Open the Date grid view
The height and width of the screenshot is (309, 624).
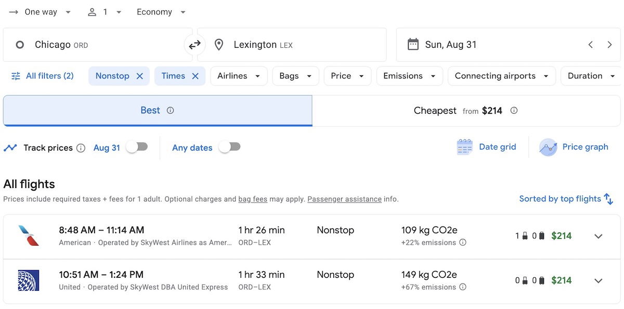[x=487, y=147]
